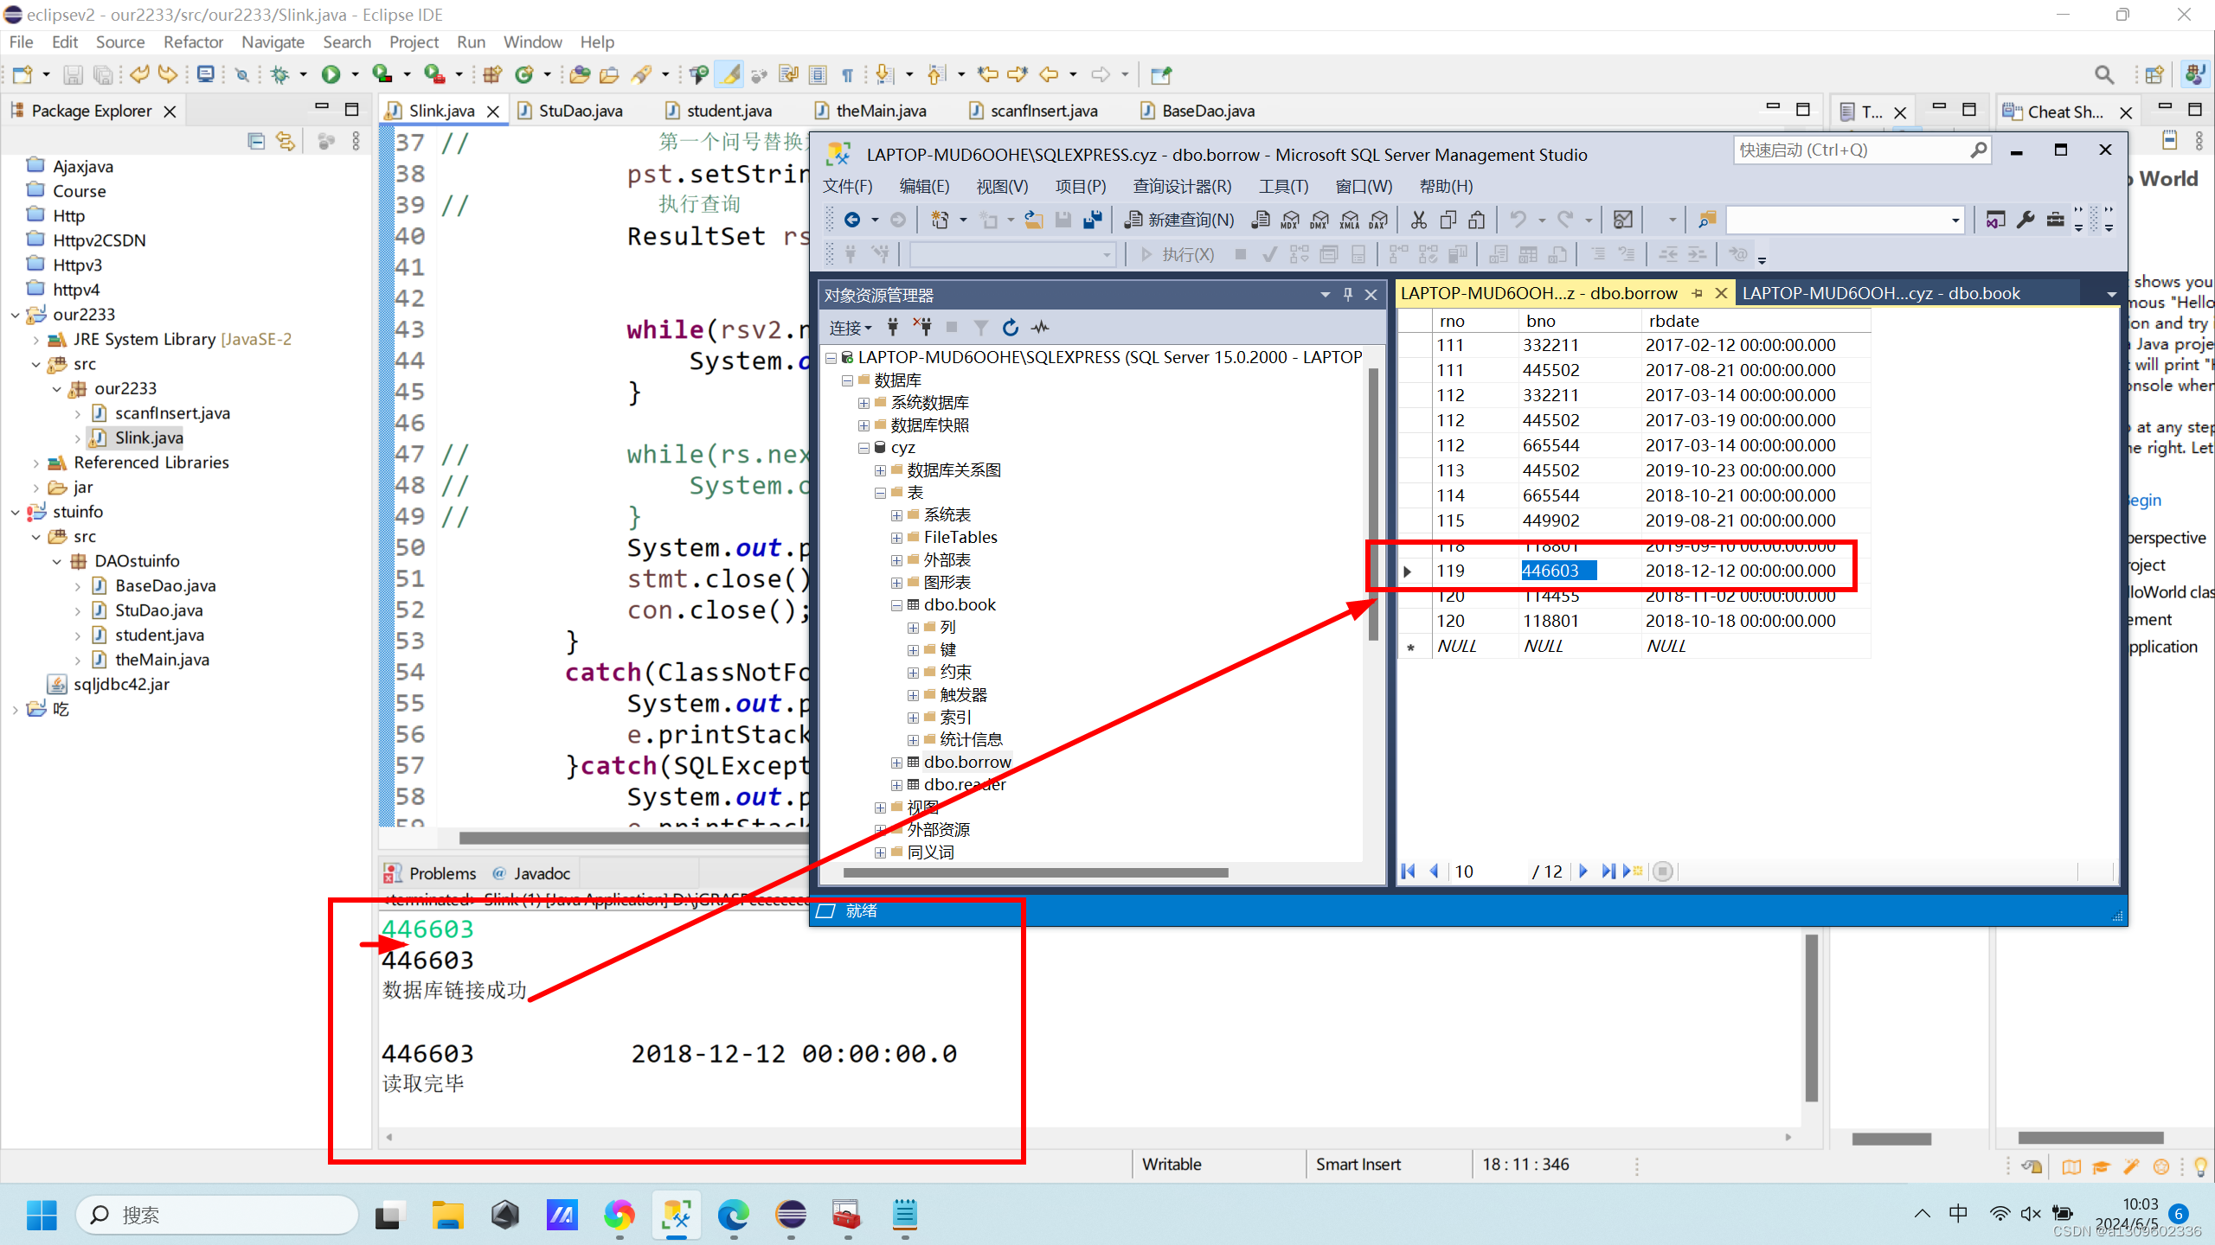Open the filter icon in Object Explorer
The width and height of the screenshot is (2215, 1245).
click(980, 327)
